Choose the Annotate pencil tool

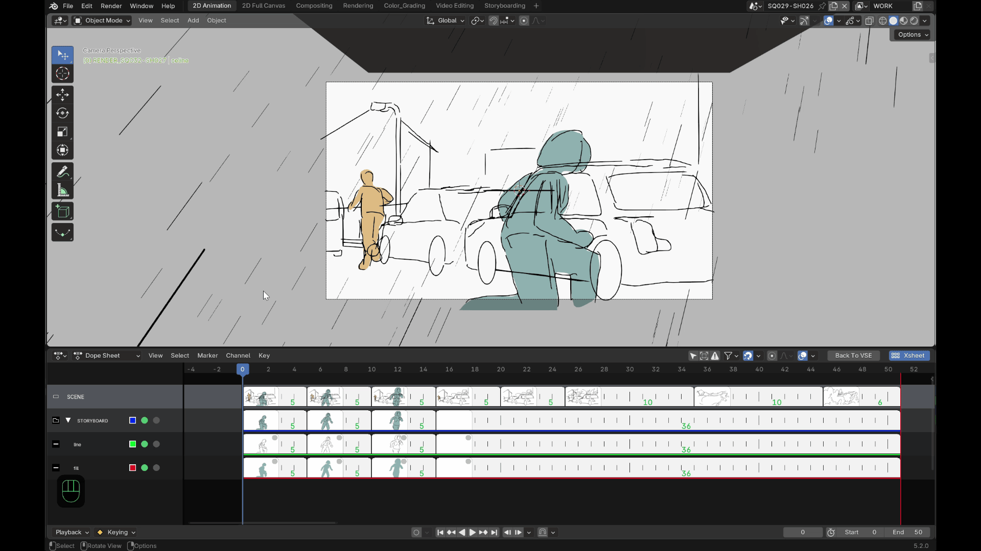point(62,172)
